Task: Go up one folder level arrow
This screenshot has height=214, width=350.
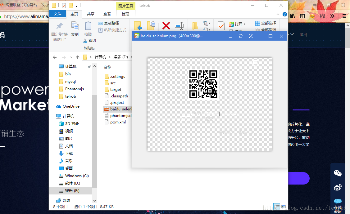Action: (x=78, y=57)
